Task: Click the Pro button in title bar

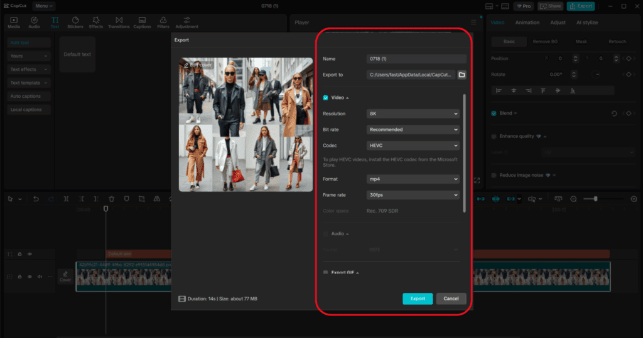Action: point(524,6)
